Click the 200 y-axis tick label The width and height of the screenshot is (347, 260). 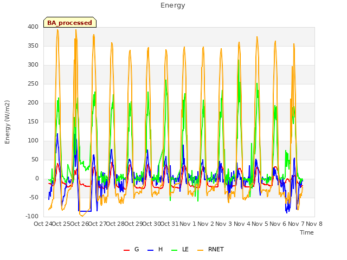tap(33, 102)
